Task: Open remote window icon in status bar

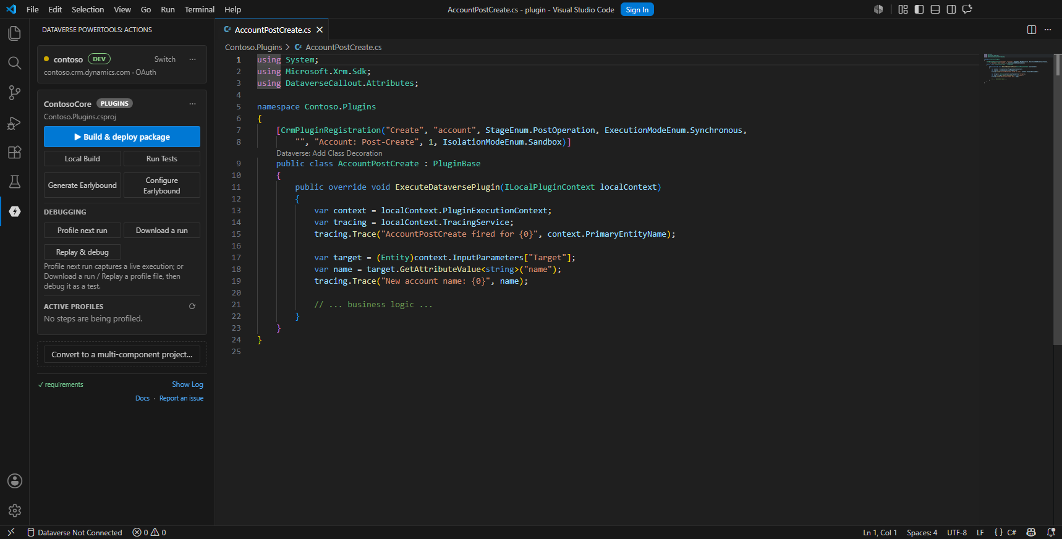Action: click(11, 532)
